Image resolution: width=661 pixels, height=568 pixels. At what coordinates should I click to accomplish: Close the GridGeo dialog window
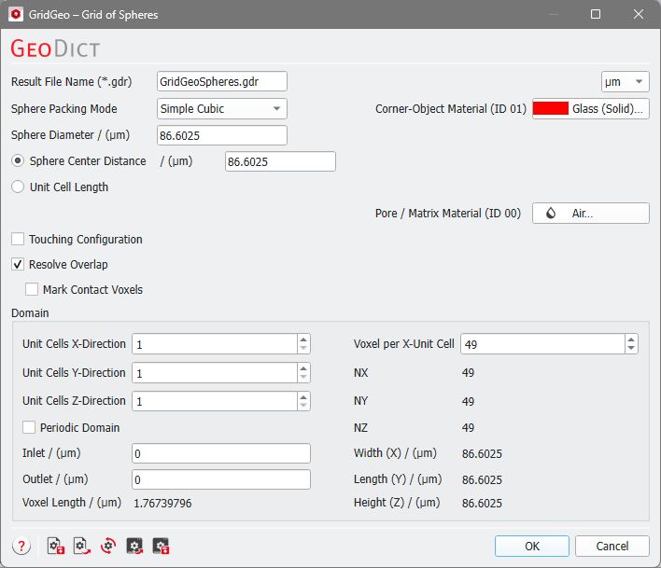(x=639, y=14)
